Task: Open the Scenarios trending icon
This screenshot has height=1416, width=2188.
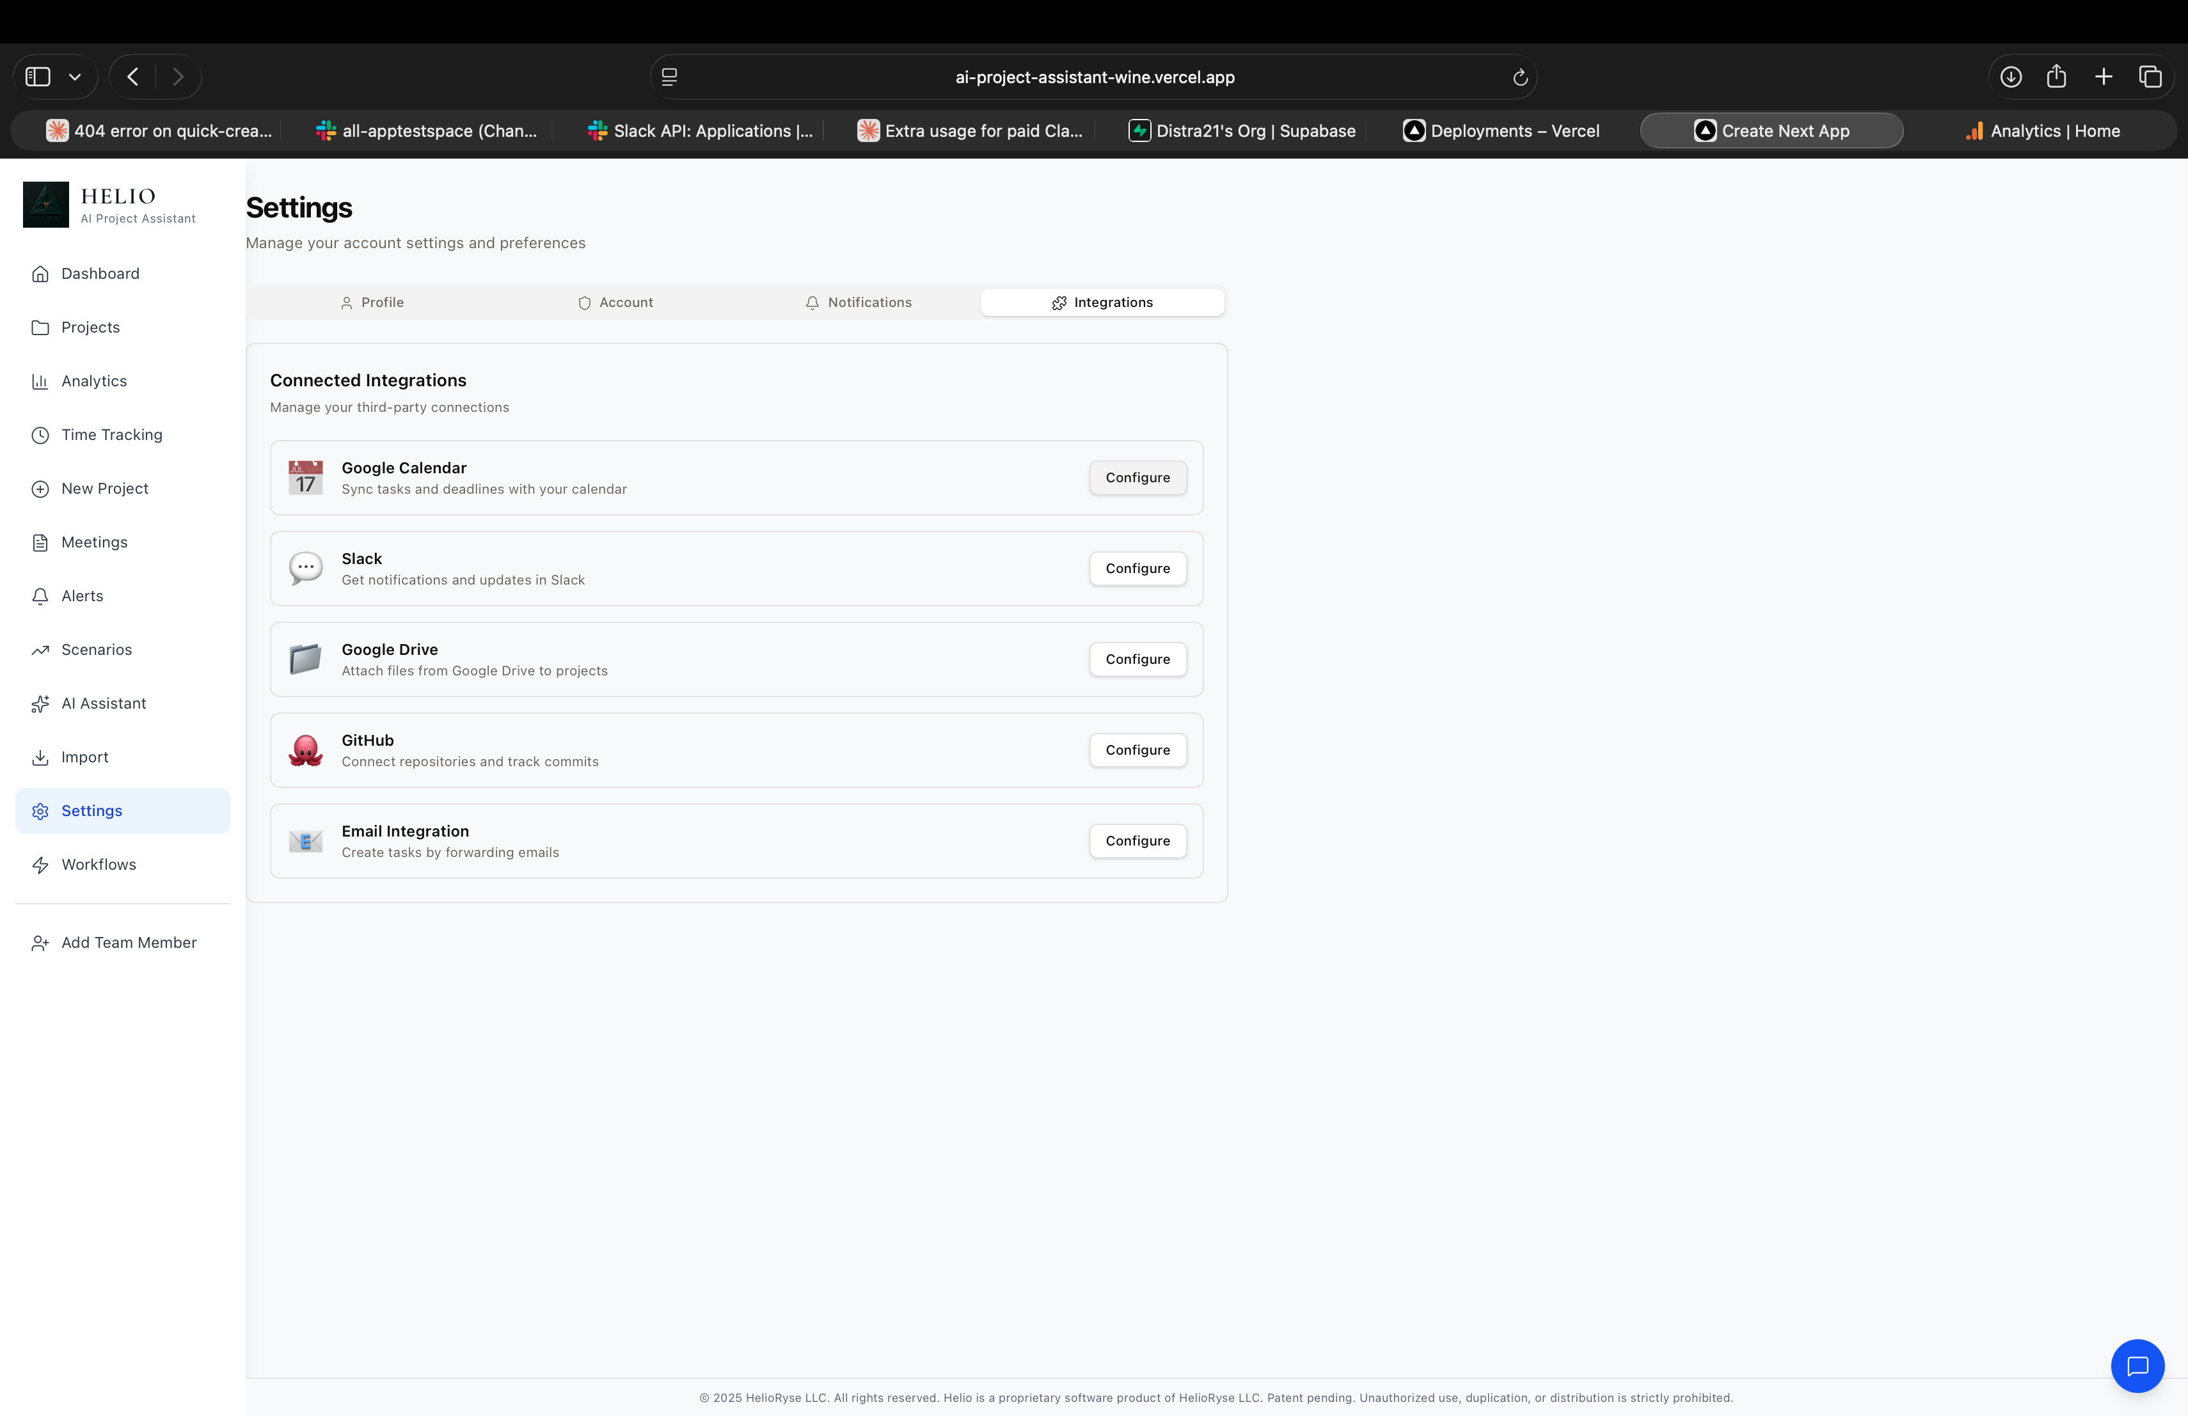Action: point(40,649)
